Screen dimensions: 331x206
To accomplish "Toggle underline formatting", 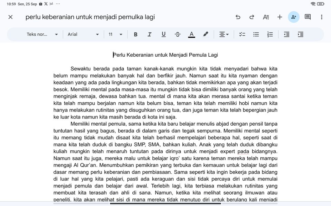I will [163, 34].
